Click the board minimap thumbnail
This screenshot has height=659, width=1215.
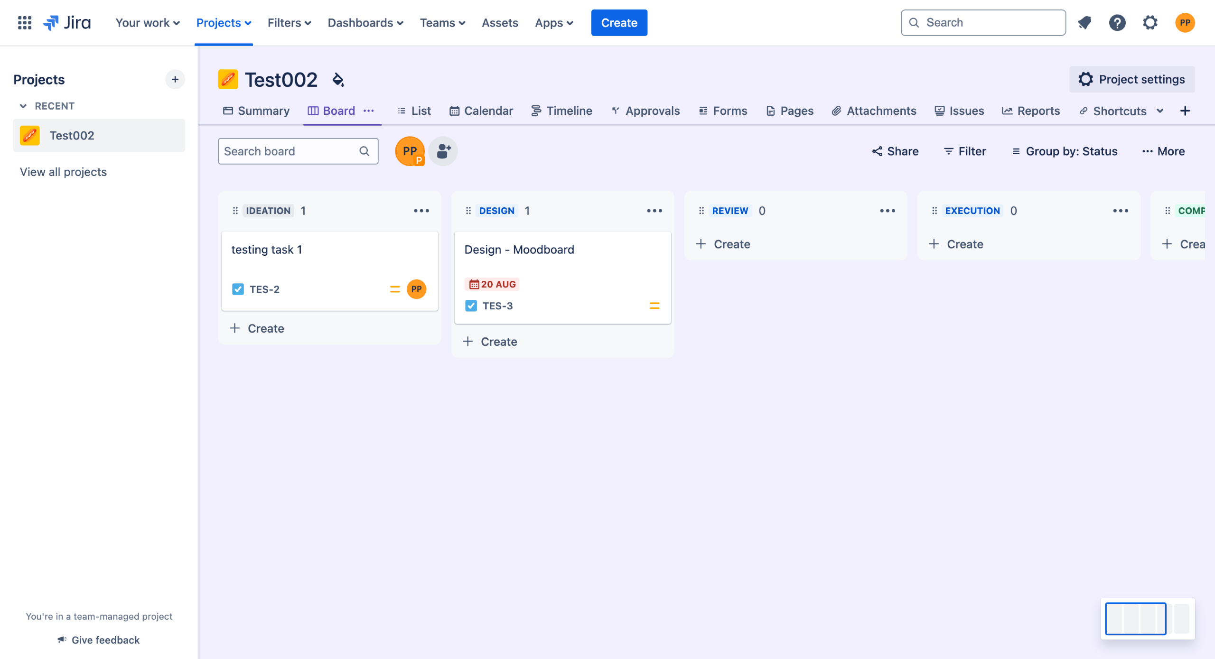(x=1147, y=619)
